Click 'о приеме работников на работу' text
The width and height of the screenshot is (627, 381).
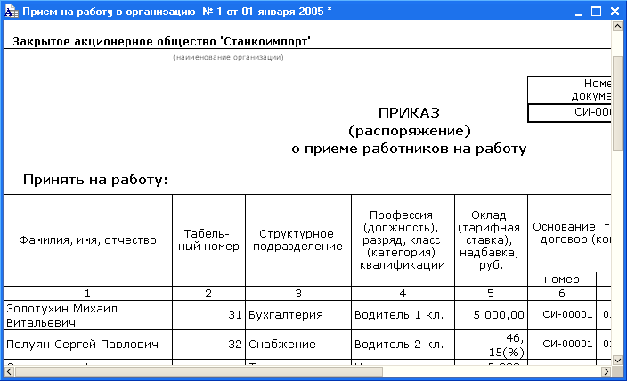(x=409, y=149)
